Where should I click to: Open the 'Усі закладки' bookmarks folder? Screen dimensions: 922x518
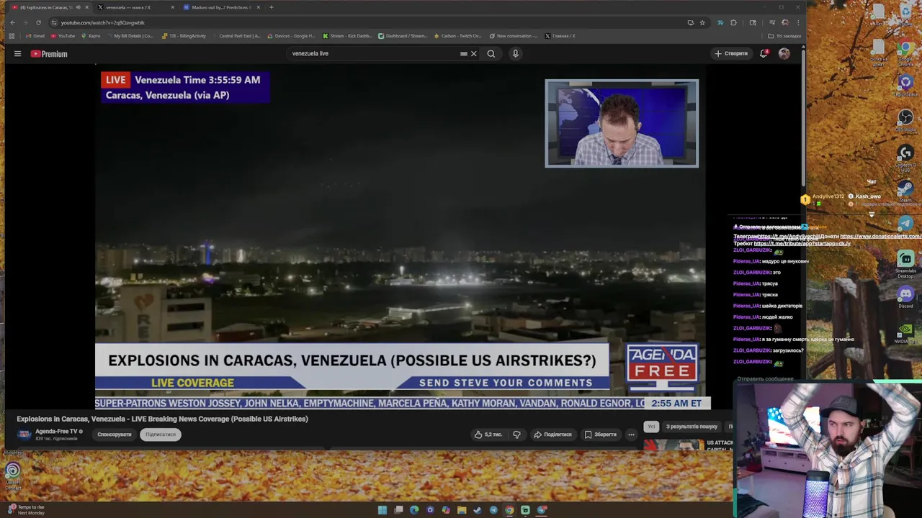784,36
